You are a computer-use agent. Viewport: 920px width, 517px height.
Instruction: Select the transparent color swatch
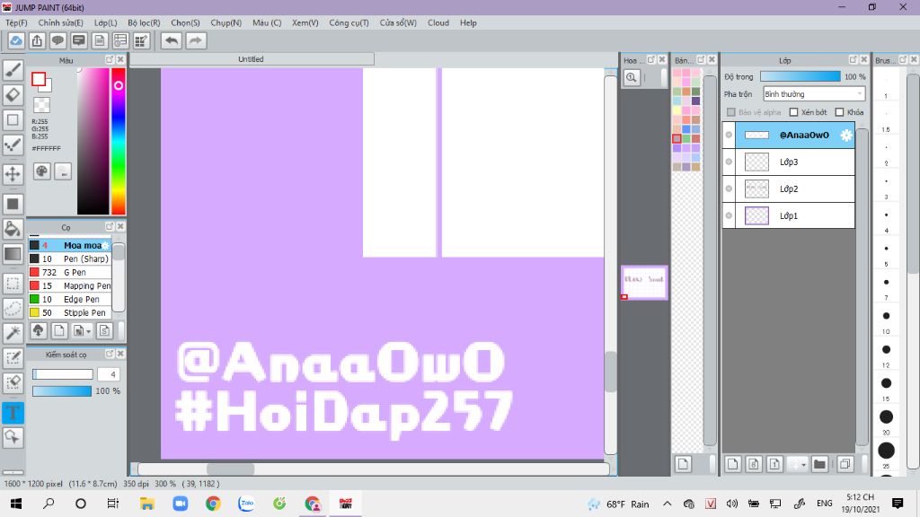pos(41,105)
